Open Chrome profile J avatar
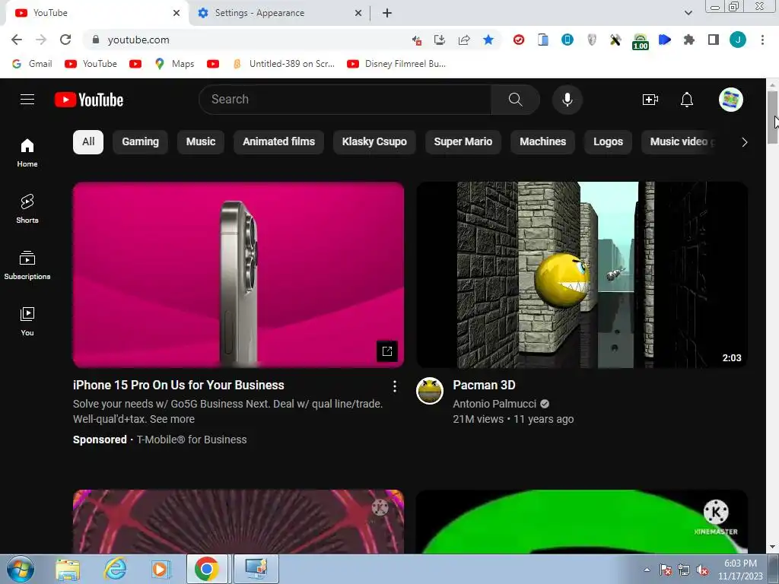The width and height of the screenshot is (779, 584). point(738,40)
